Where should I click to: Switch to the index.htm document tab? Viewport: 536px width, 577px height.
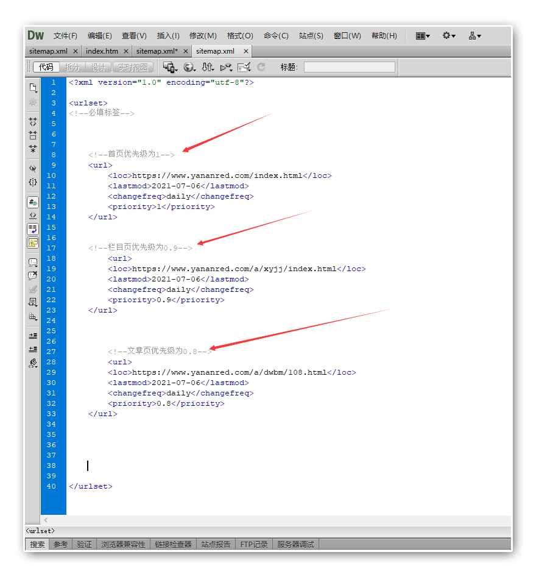click(x=102, y=51)
